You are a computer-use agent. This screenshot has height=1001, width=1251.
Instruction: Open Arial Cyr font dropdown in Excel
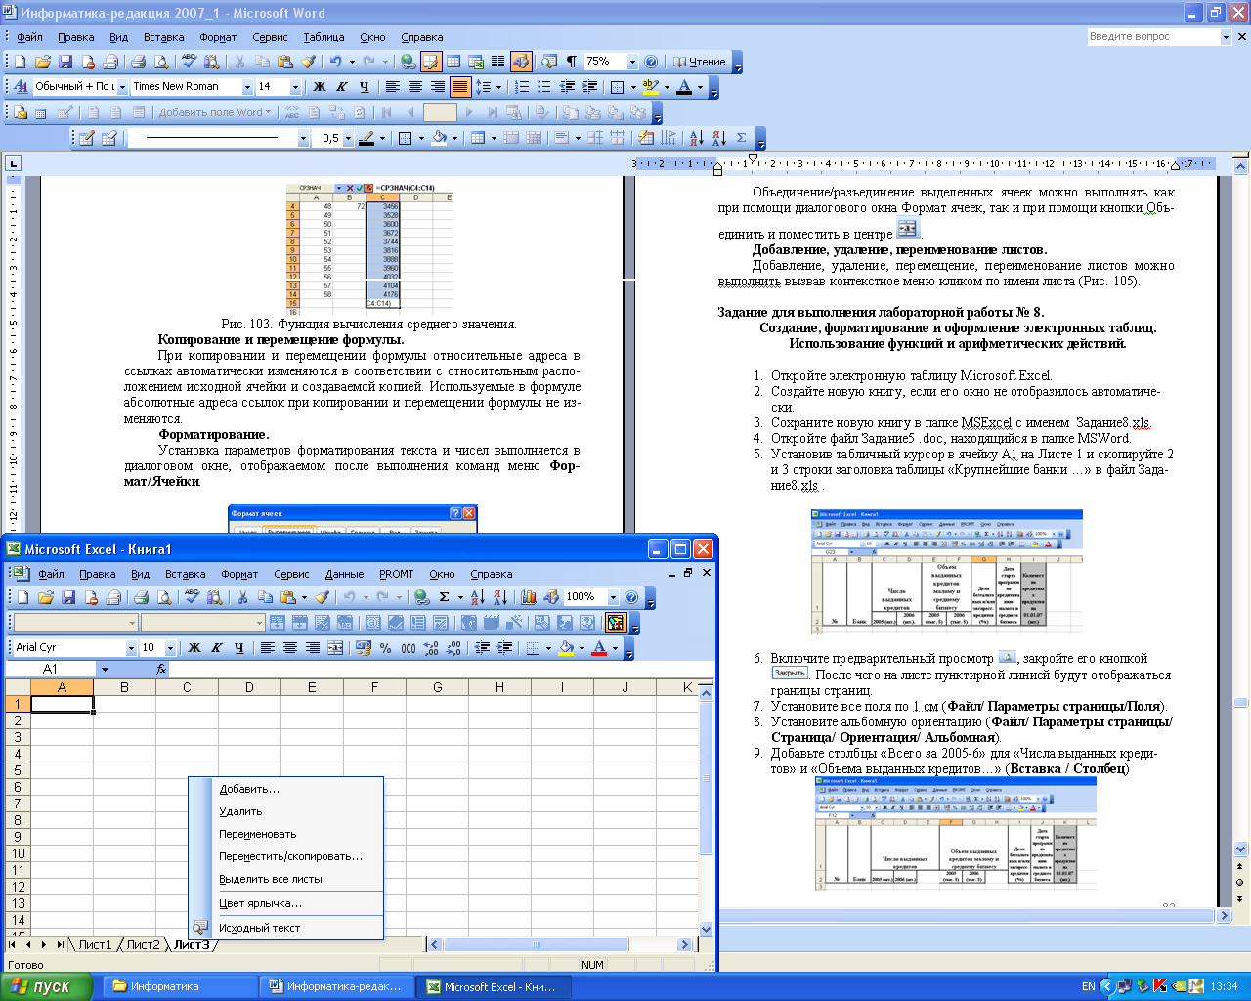pyautogui.click(x=131, y=648)
